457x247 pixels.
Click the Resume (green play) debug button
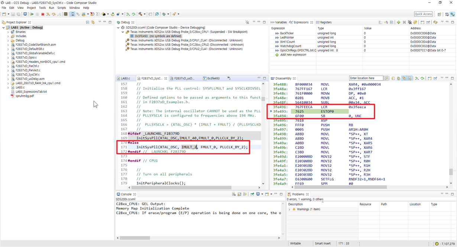coord(32,14)
